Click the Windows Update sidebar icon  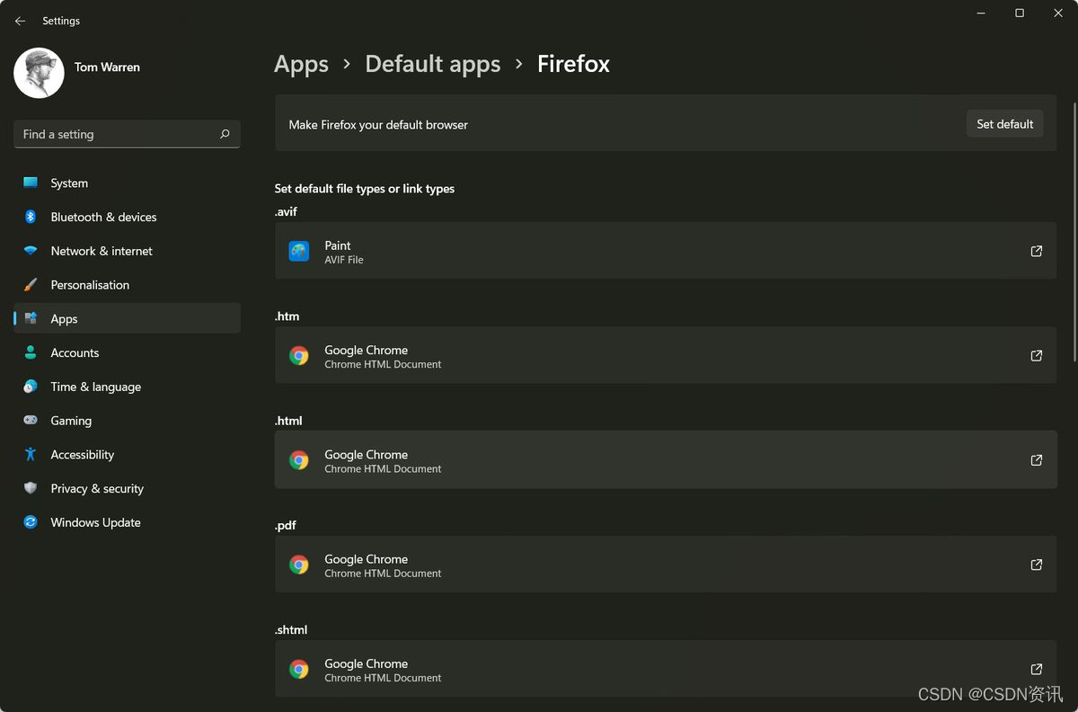pos(31,522)
